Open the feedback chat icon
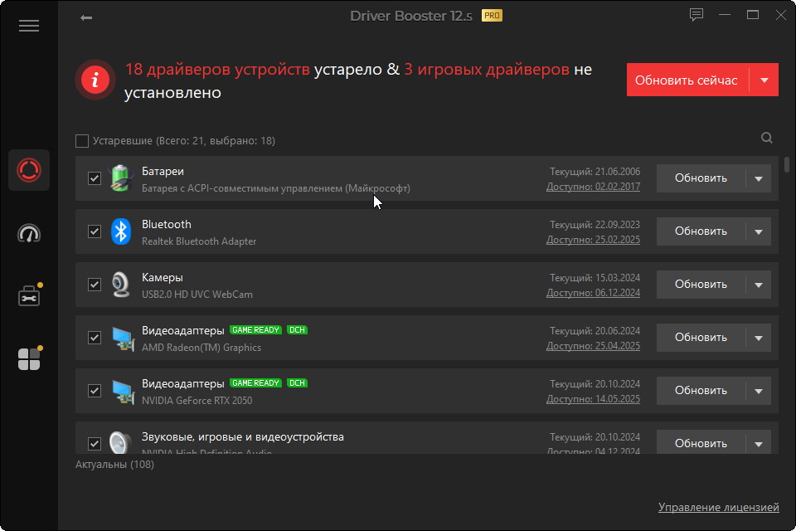The image size is (796, 531). [696, 15]
